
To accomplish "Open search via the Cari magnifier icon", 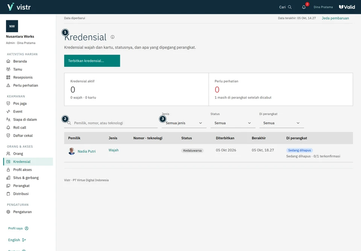I will [x=290, y=7].
